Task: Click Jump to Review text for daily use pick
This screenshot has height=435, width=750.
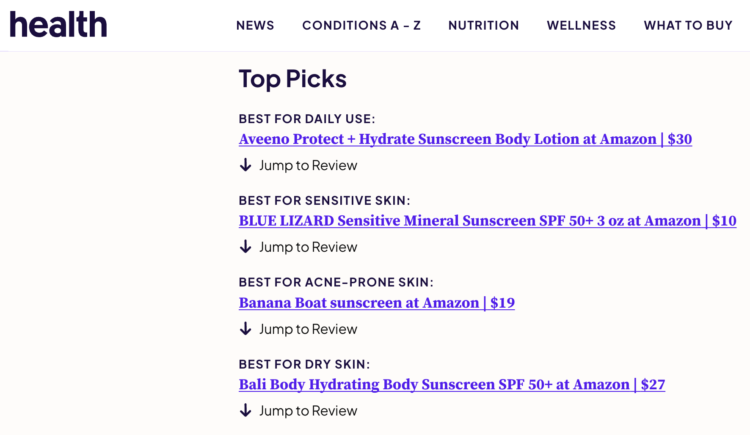Action: tap(308, 165)
